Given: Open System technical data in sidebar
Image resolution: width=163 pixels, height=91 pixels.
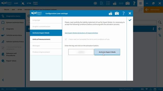Looking at the screenshot, I should click(13, 22).
